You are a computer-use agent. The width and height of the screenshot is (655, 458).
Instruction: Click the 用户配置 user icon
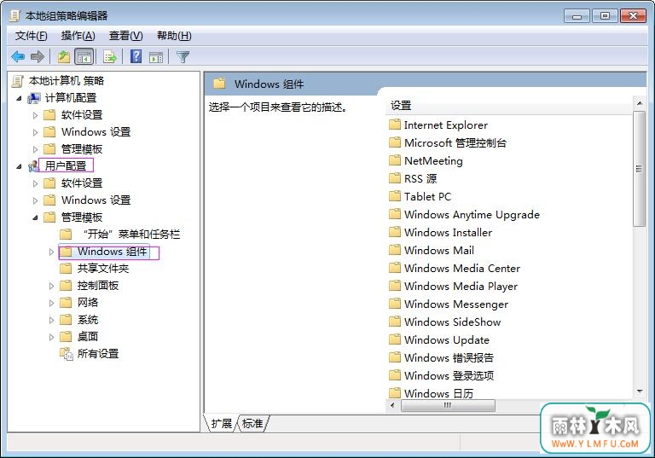pos(33,166)
